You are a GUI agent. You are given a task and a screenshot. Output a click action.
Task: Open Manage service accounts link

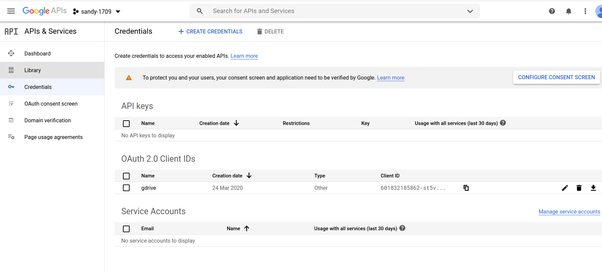click(x=569, y=212)
